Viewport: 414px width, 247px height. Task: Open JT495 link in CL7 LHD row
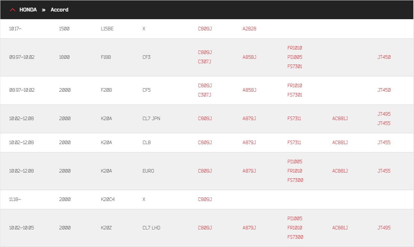(384, 228)
